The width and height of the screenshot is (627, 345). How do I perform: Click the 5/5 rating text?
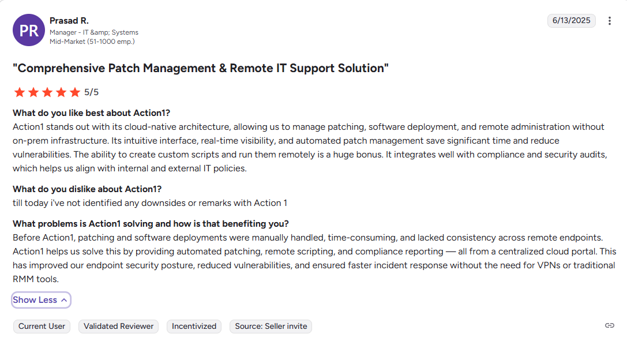click(x=91, y=92)
